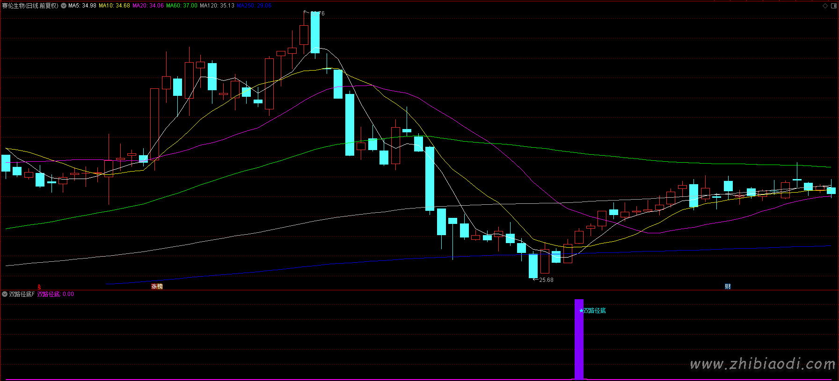Open the 涨榜 event badge
Screen dimensions: 839x381
(x=157, y=287)
